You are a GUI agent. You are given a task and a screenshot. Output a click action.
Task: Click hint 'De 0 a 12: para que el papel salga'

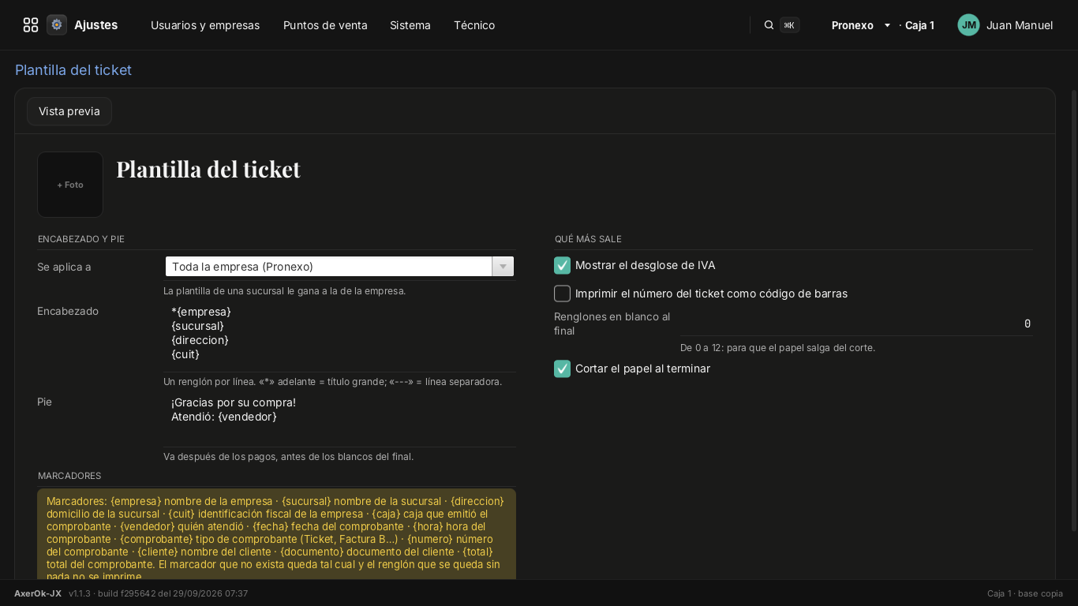[777, 348]
